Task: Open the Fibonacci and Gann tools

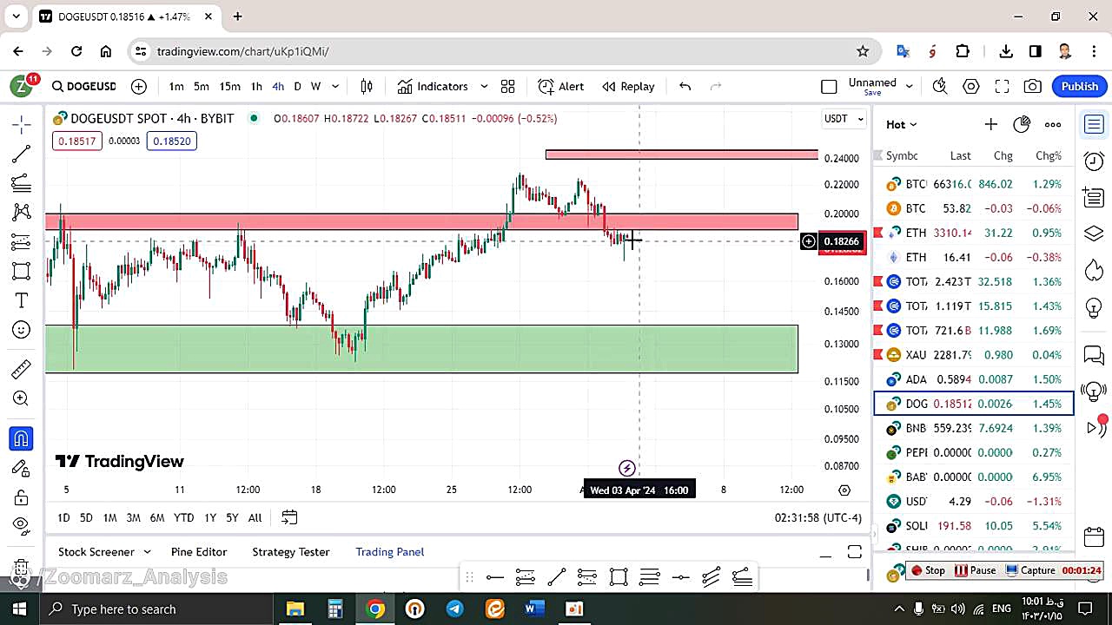Action: (x=22, y=183)
